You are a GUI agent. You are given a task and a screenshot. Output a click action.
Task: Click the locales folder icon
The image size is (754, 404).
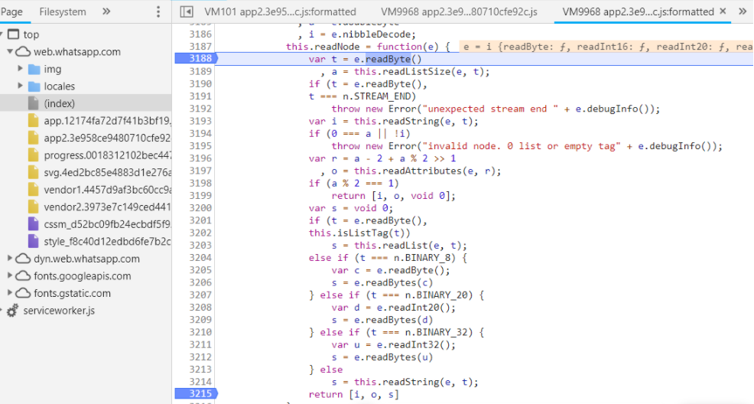pos(34,86)
